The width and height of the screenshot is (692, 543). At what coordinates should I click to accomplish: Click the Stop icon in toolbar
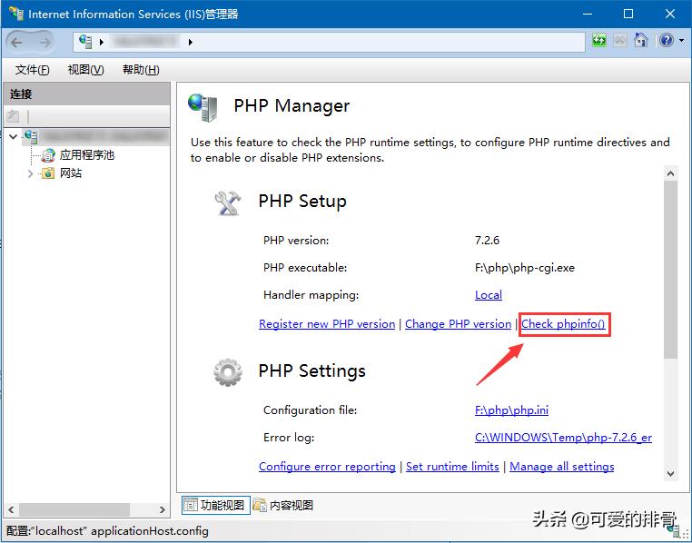(x=620, y=41)
